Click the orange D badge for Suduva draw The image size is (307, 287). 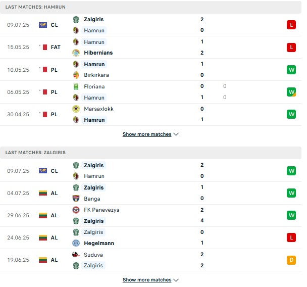(x=291, y=260)
